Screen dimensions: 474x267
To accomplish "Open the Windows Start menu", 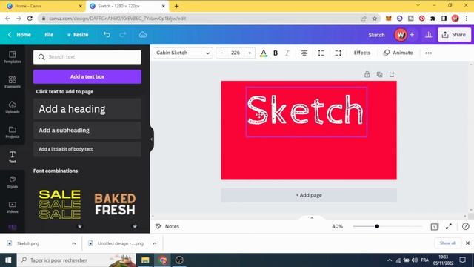I will (x=8, y=260).
